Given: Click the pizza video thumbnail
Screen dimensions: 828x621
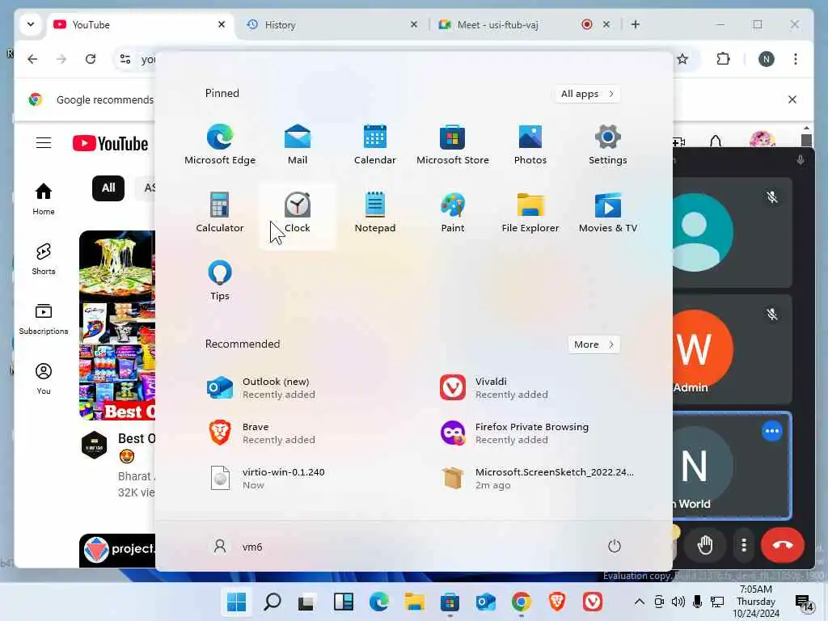Looking at the screenshot, I should [117, 325].
